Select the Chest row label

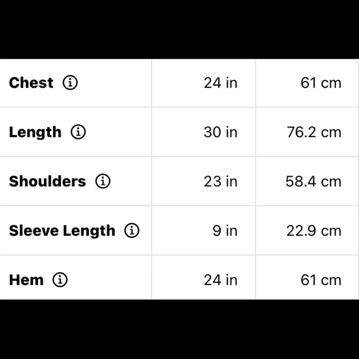click(x=31, y=83)
